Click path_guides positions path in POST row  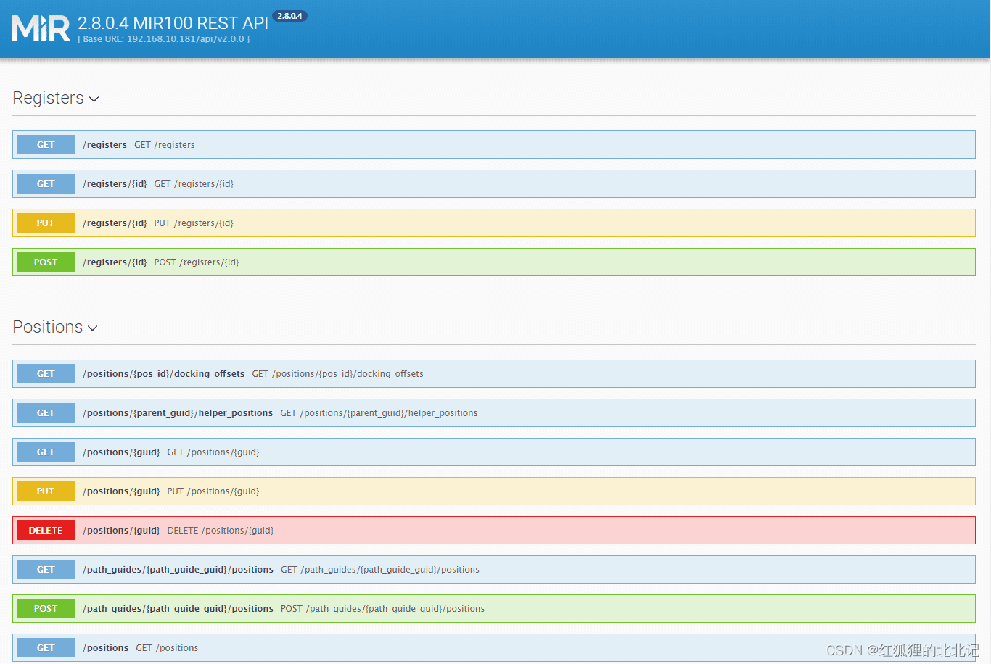(x=178, y=609)
